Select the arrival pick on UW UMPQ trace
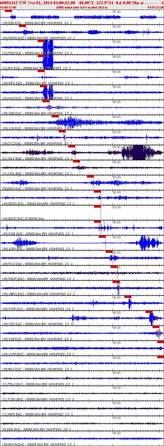Image resolution: width=164 pixels, height=446 pixels. coord(116,282)
